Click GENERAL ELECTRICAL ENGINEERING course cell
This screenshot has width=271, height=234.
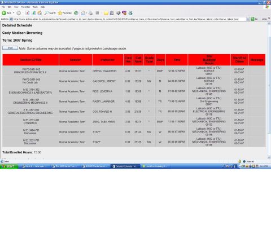click(30, 112)
